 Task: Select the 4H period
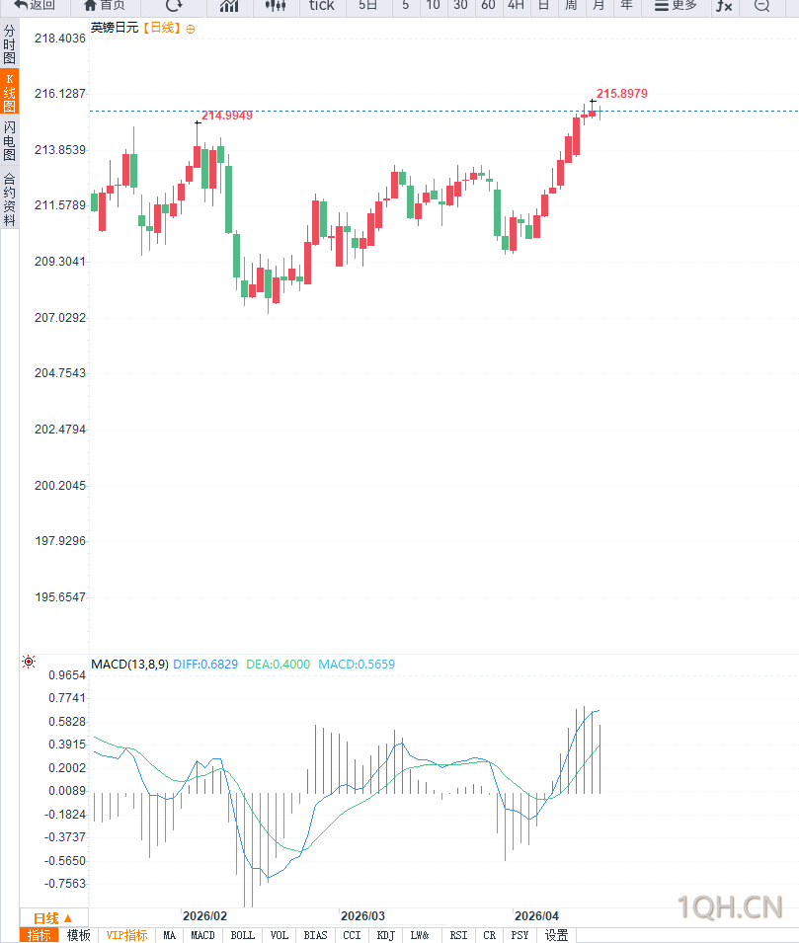pyautogui.click(x=516, y=6)
